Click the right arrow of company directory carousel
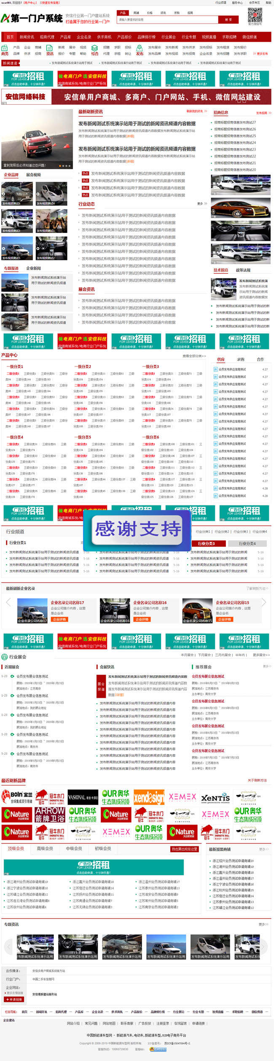The width and height of the screenshot is (274, 1061). [x=264, y=603]
